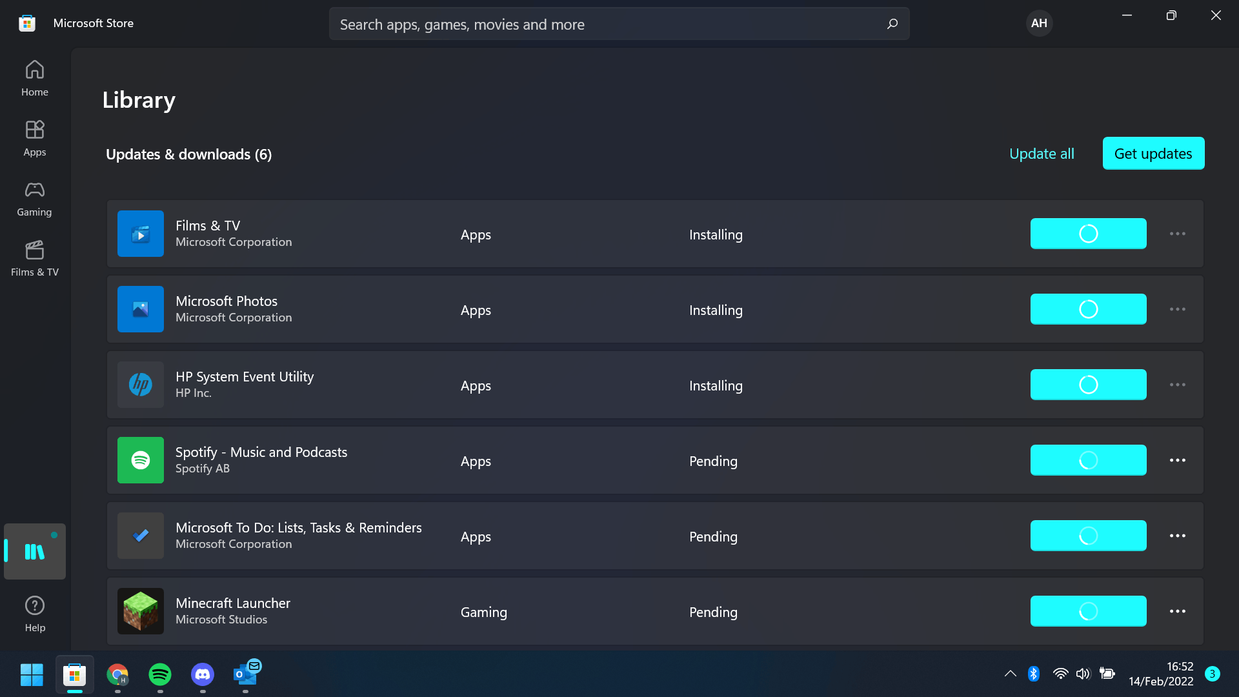Click the HP Inc. publisher text

point(194,393)
